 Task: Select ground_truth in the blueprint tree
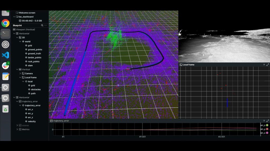(x=34, y=53)
